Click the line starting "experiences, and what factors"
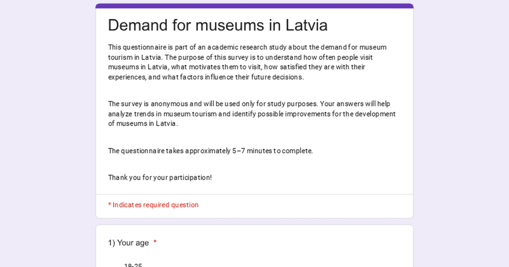This screenshot has width=509, height=267. [x=206, y=77]
